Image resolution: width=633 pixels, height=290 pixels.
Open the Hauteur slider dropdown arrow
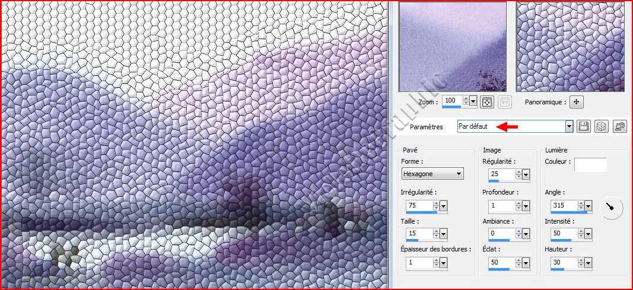[x=588, y=263]
